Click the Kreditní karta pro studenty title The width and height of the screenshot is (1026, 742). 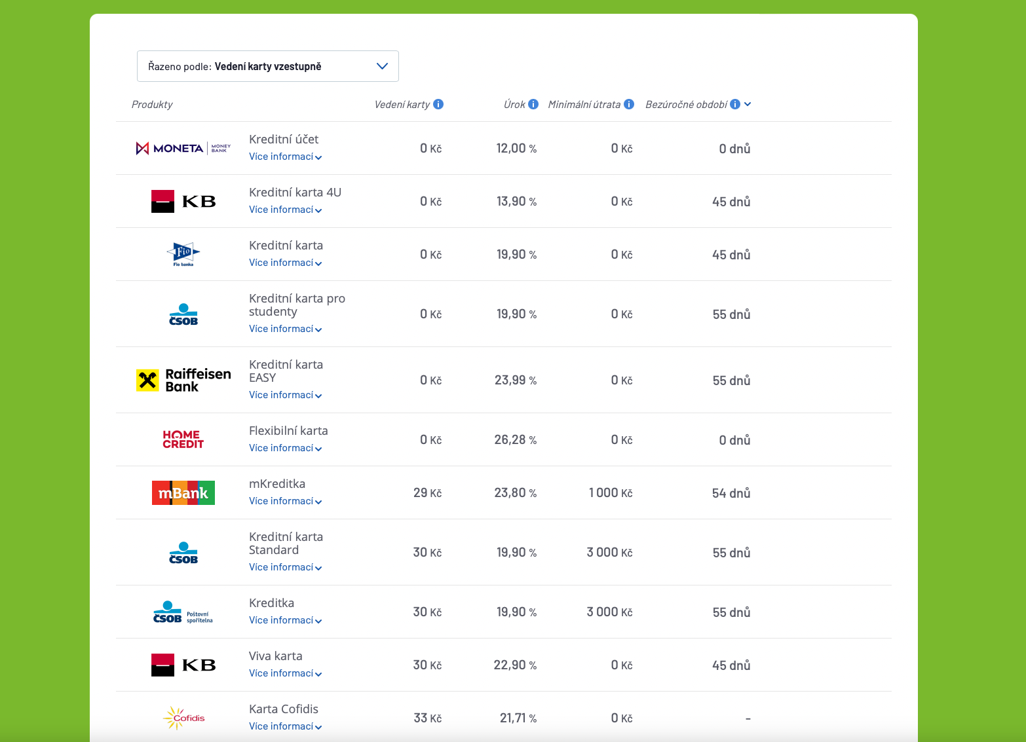point(297,305)
